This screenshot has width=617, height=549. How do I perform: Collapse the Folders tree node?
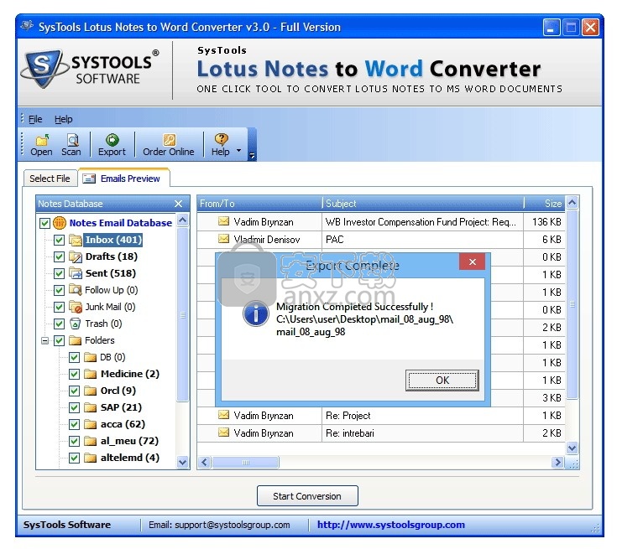pyautogui.click(x=44, y=341)
